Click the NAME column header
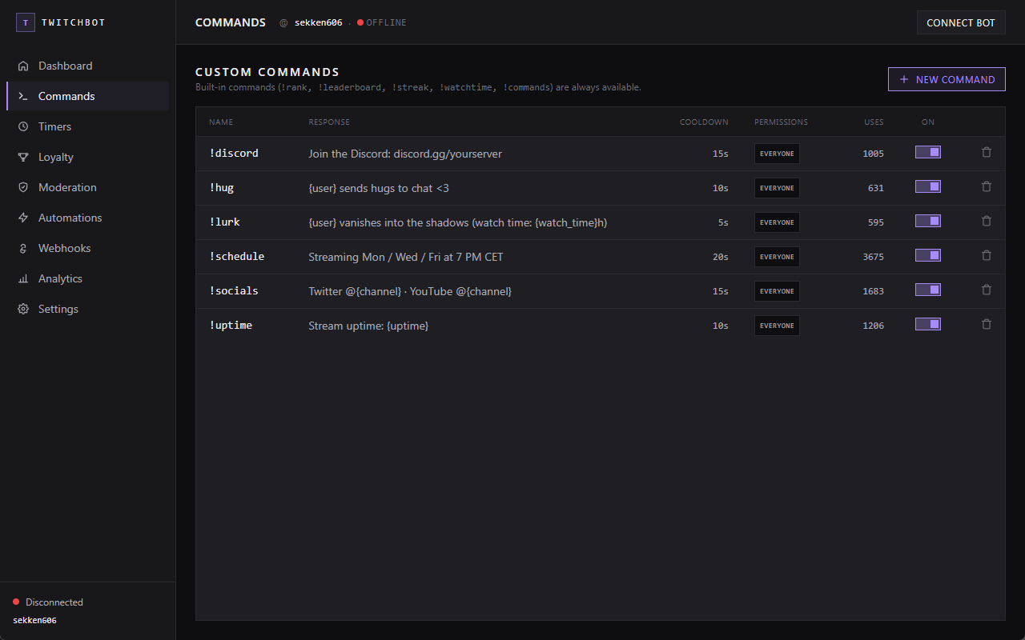 [x=221, y=122]
